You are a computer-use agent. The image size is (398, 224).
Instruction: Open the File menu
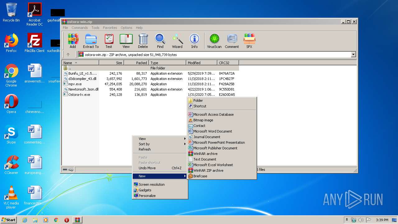pyautogui.click(x=65, y=28)
